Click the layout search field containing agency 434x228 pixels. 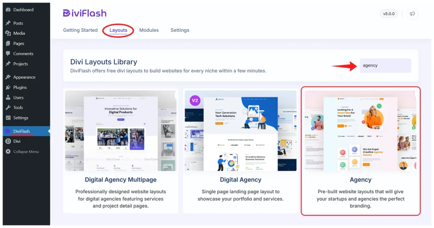[385, 65]
